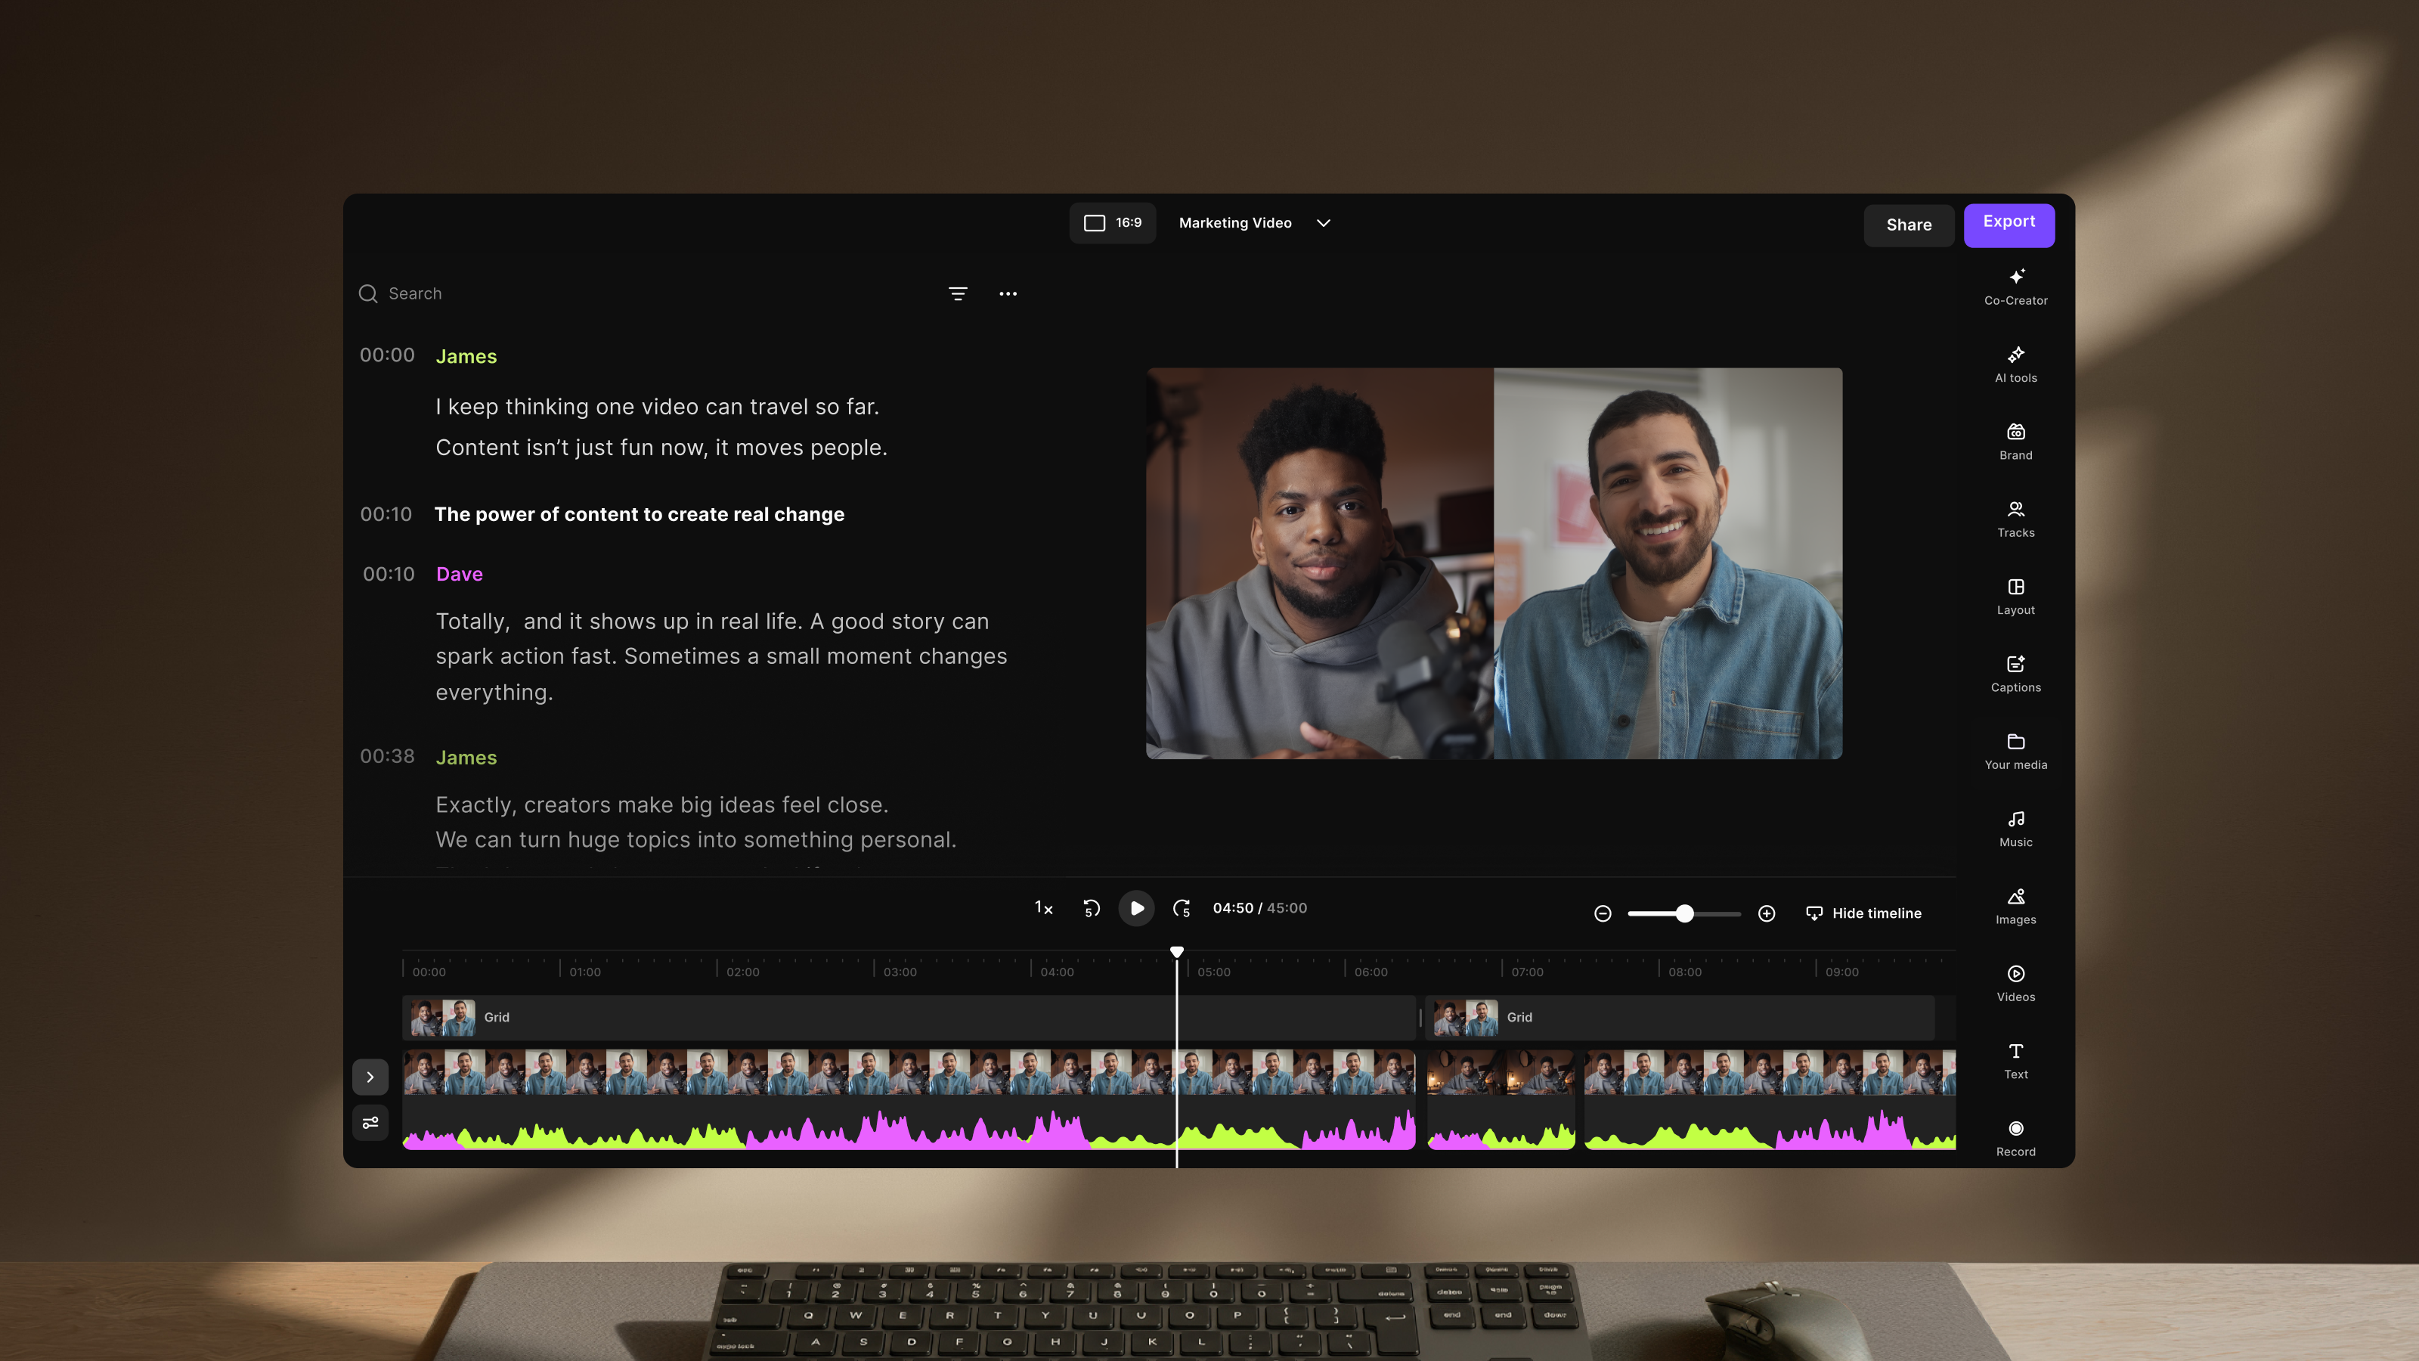Click the transcript search magnifier icon
The width and height of the screenshot is (2419, 1361).
click(368, 294)
